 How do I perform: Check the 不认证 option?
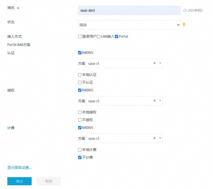pyautogui.click(x=80, y=82)
